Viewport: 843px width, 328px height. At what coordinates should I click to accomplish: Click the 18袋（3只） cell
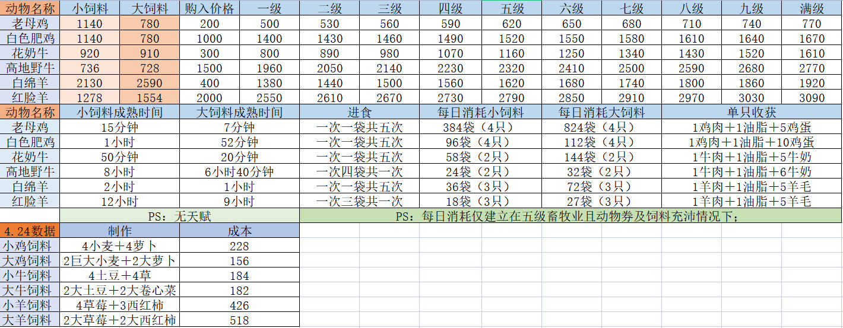(x=481, y=201)
